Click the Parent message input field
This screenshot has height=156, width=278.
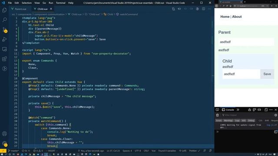[246, 42]
